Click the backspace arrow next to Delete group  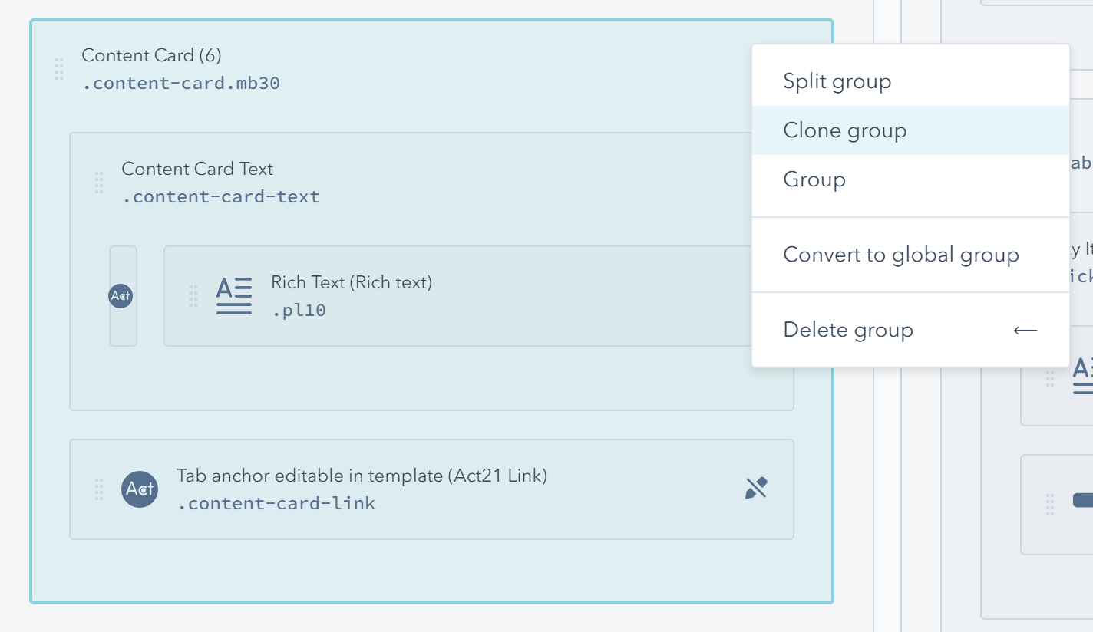(x=1025, y=331)
